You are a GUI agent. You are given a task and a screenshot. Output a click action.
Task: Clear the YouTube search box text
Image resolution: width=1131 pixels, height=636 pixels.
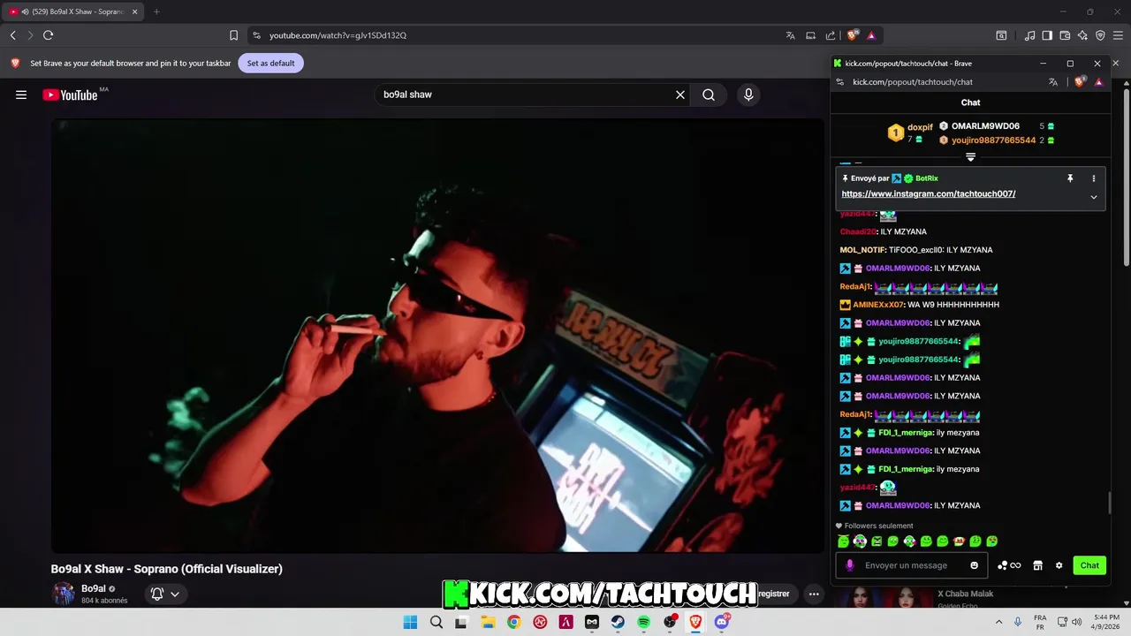(680, 95)
